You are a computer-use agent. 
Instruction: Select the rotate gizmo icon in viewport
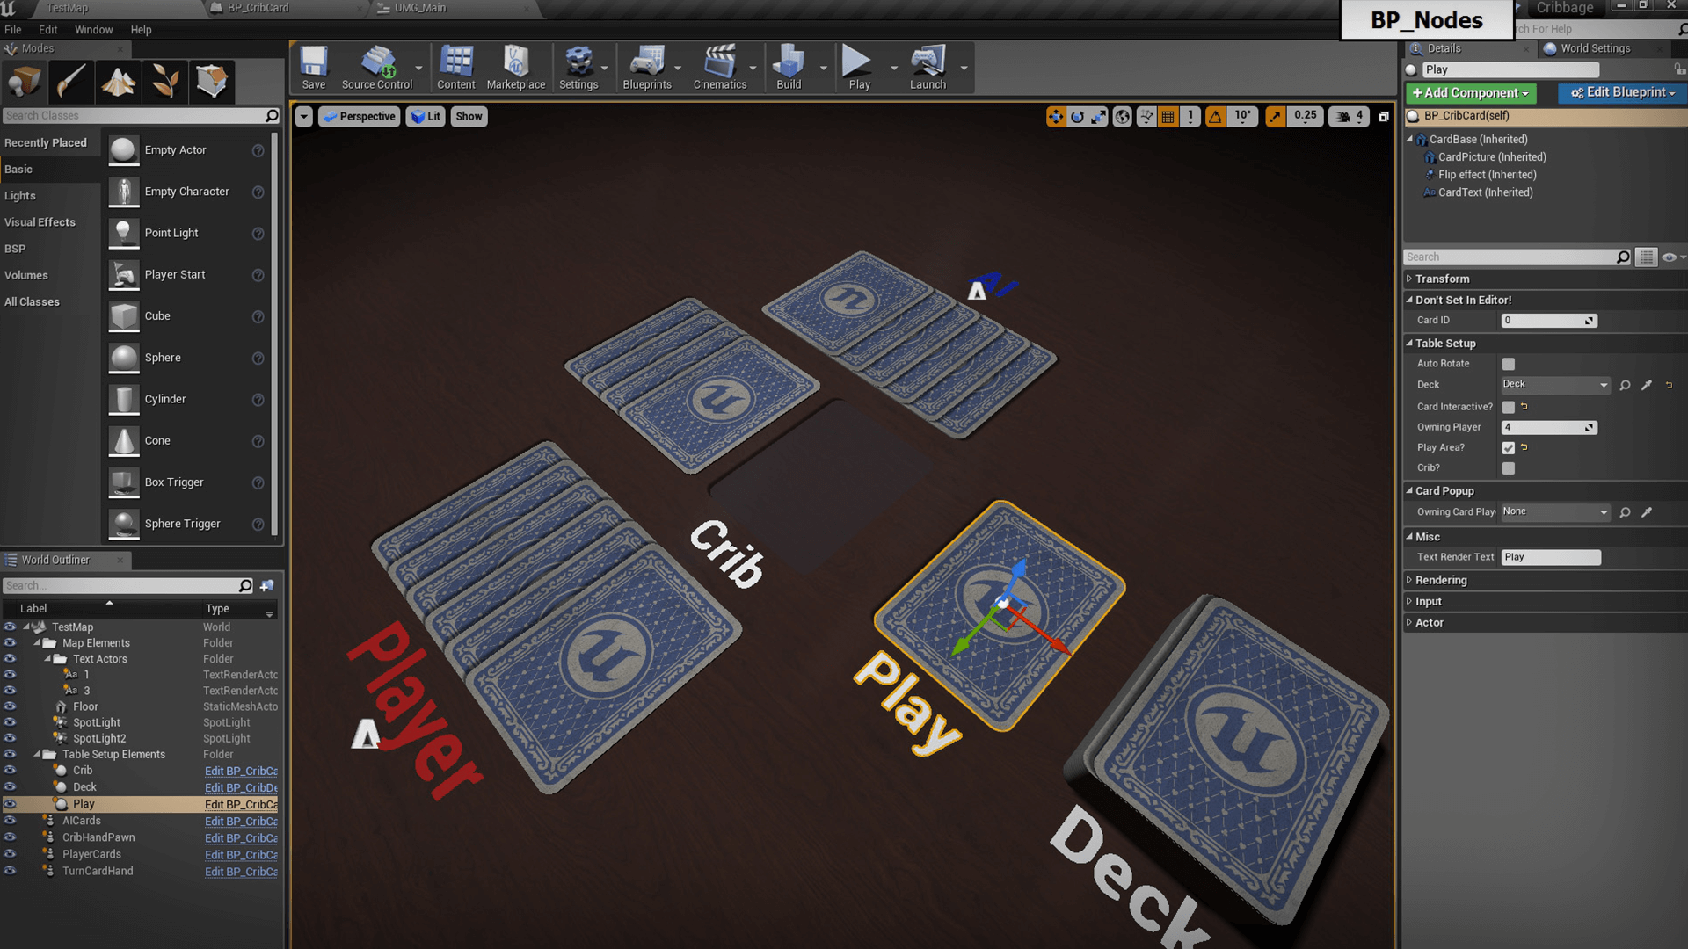click(1077, 116)
